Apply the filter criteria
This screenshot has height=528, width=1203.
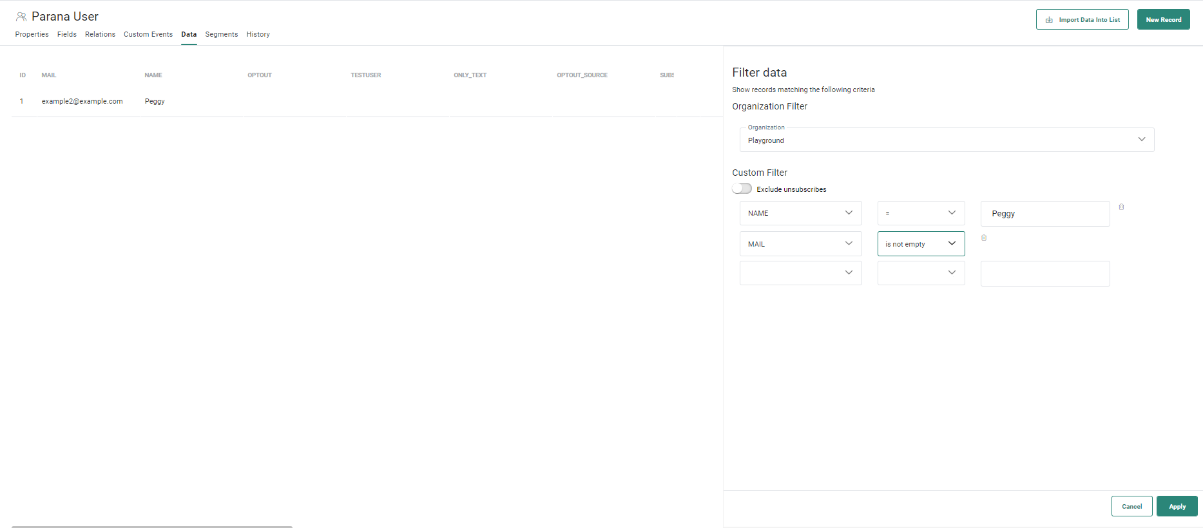pos(1177,506)
